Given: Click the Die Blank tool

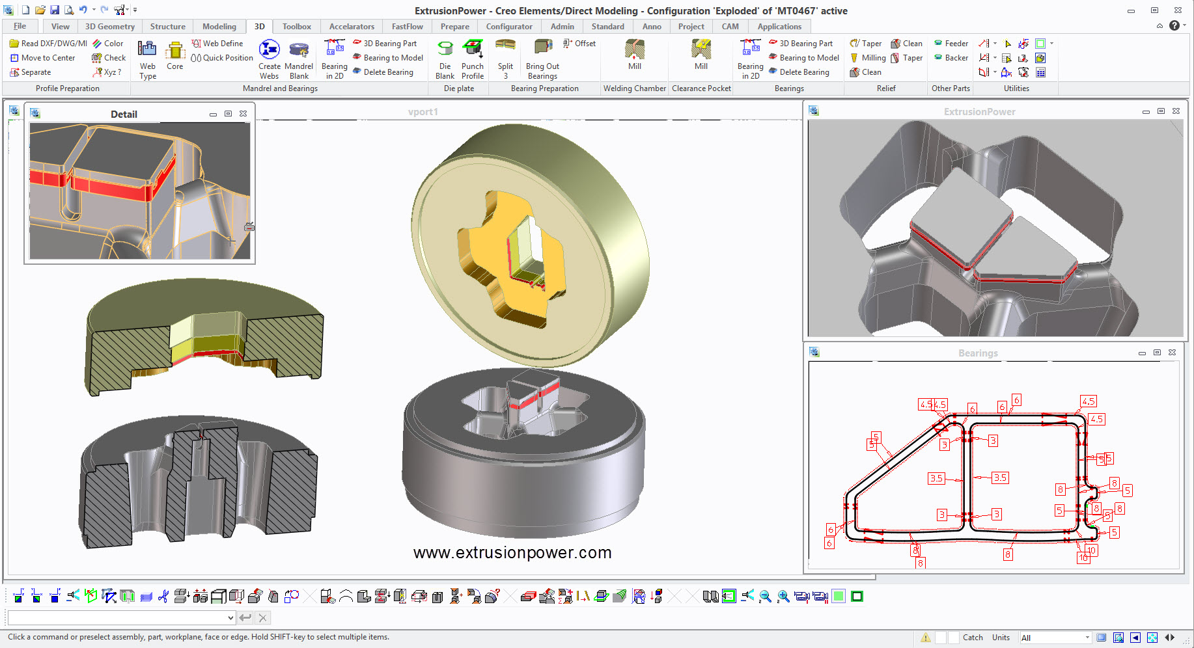Looking at the screenshot, I should point(445,59).
